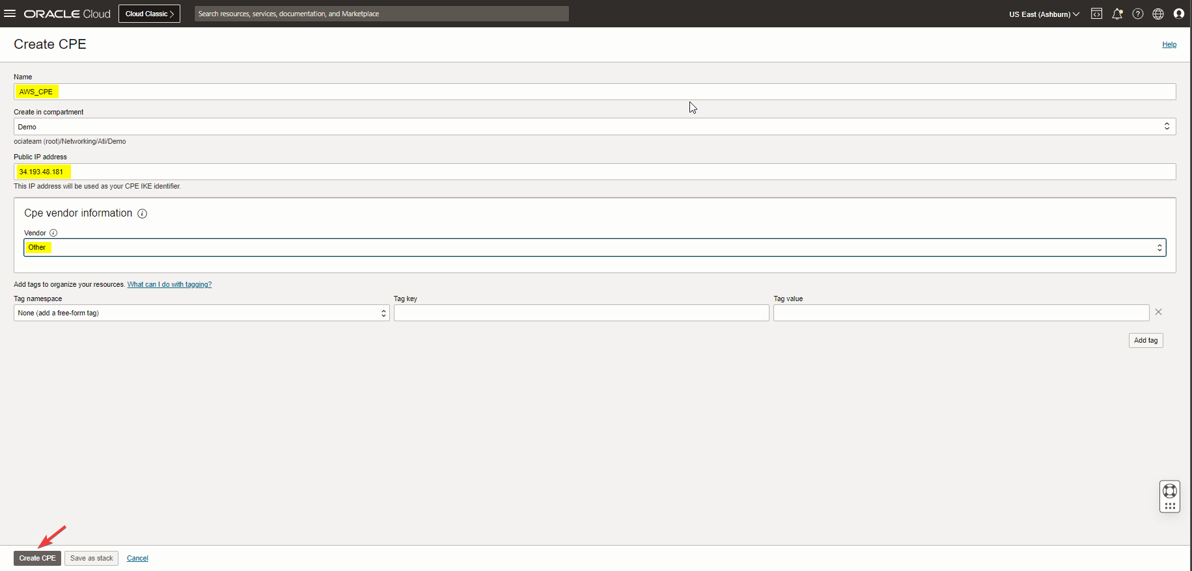Expand the Create in compartment dropdown
The image size is (1192, 571).
(x=595, y=127)
